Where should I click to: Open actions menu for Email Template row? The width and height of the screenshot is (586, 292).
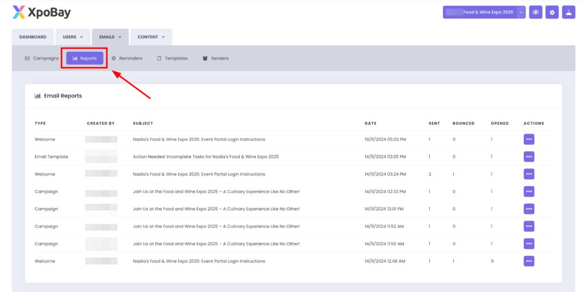tap(529, 157)
